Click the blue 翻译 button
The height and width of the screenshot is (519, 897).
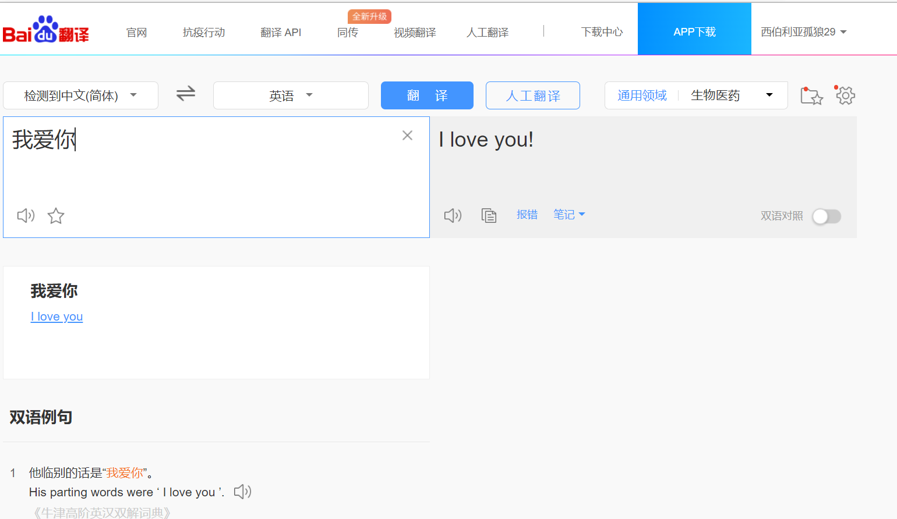pos(427,95)
